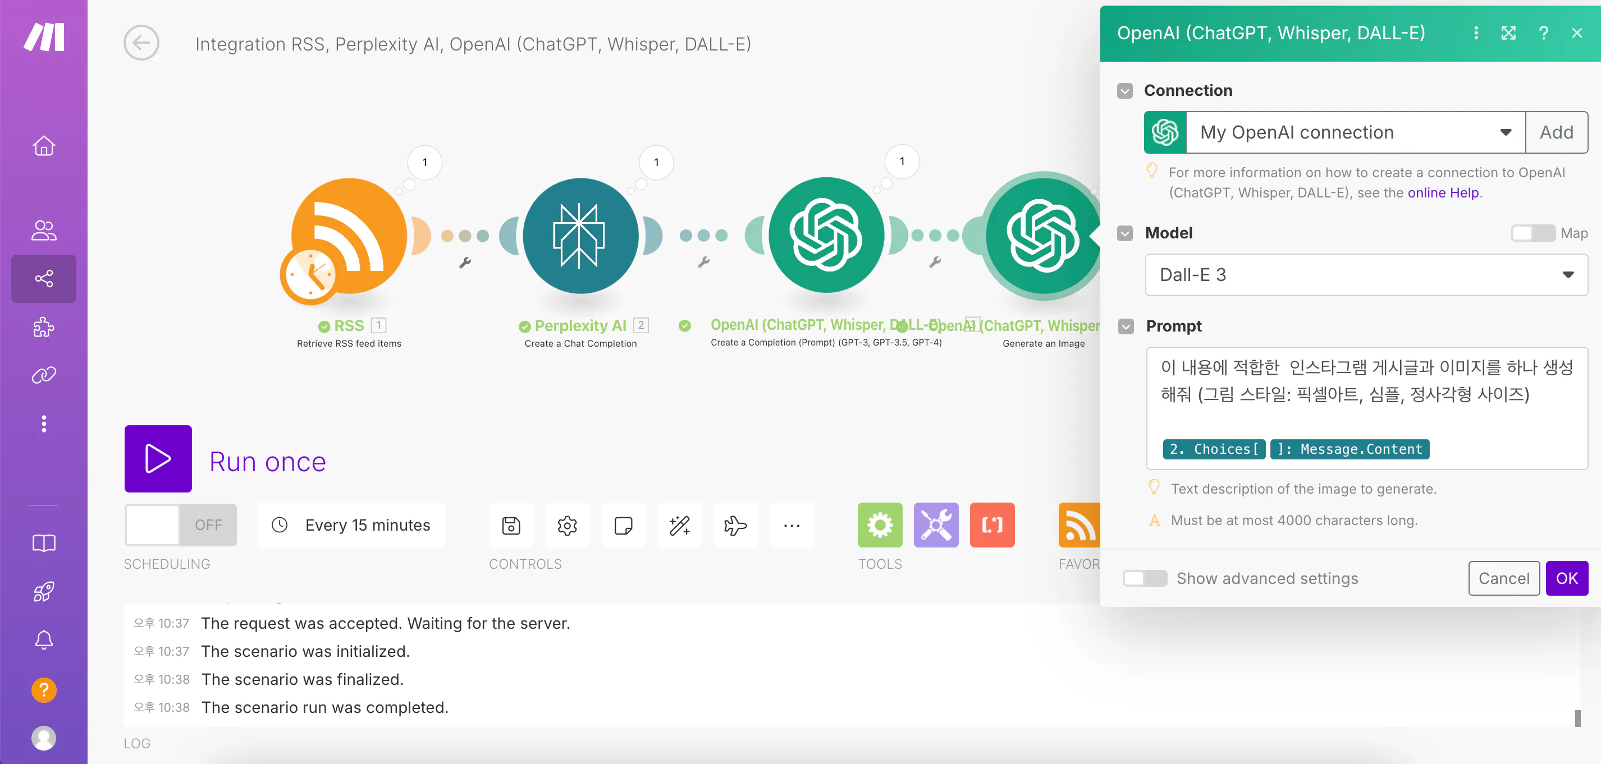The image size is (1601, 764).
Task: Open RSS operation count bubble
Action: point(424,162)
